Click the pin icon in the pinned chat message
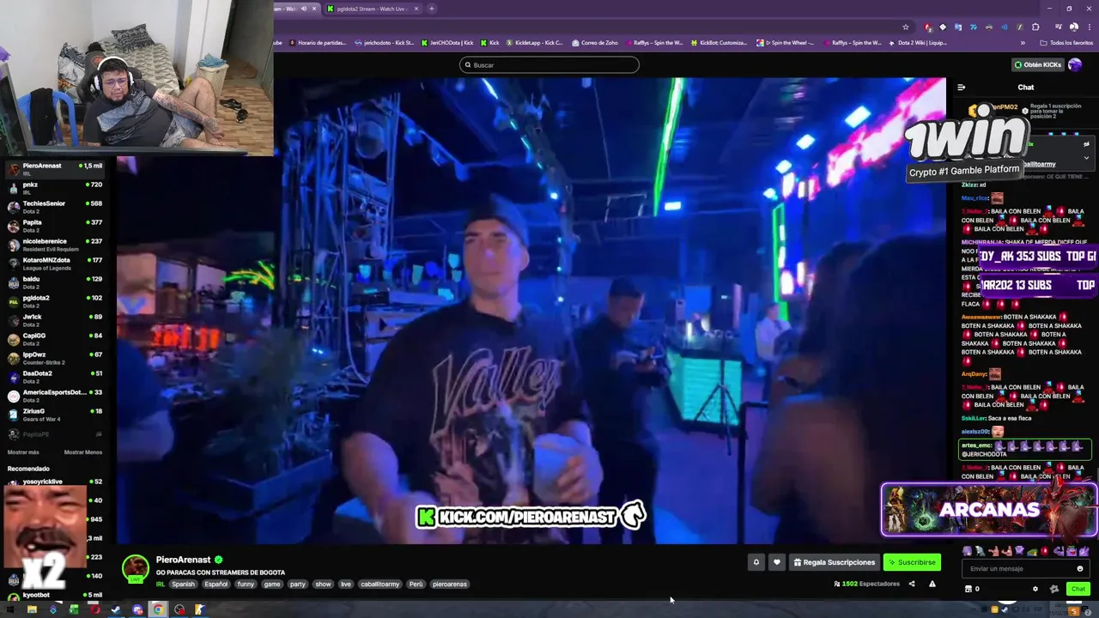Viewport: 1099px width, 618px height. (x=1086, y=144)
